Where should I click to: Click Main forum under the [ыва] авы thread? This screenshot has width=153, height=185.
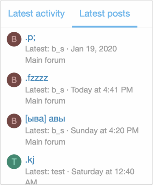coord(45,142)
